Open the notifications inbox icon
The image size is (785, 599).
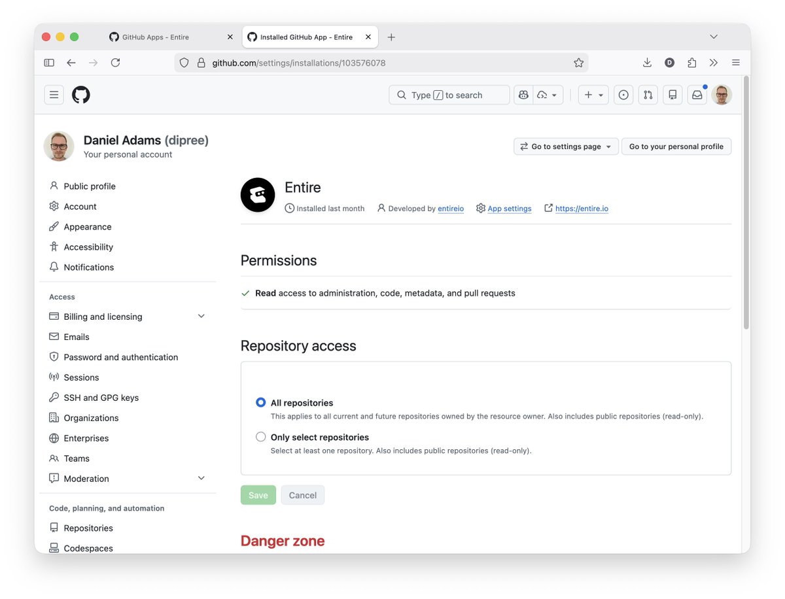pos(697,95)
